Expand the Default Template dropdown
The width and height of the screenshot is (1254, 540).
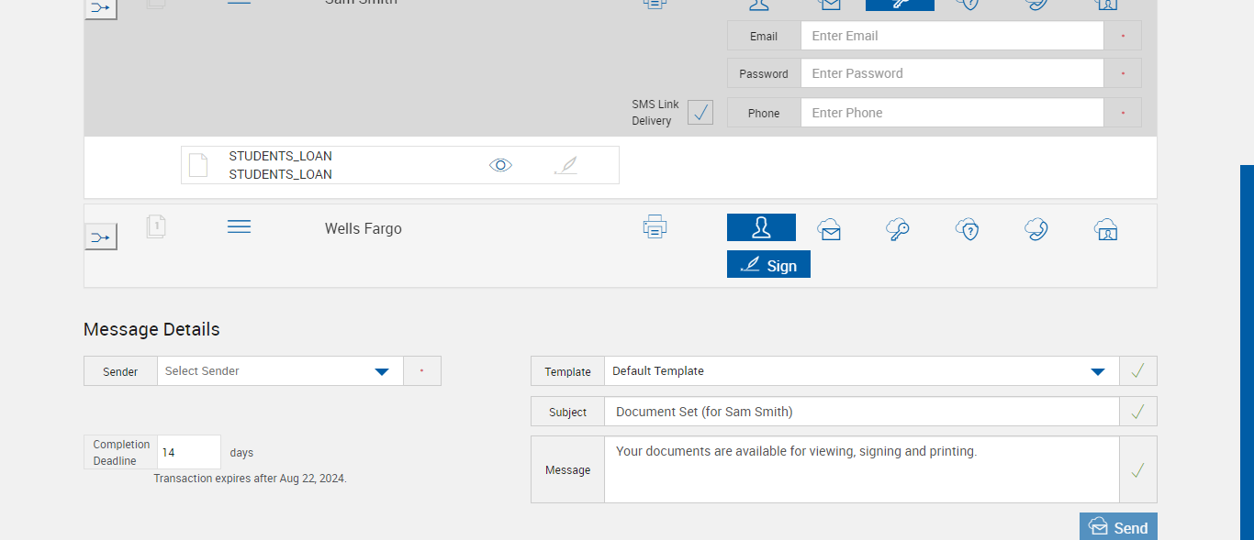[x=1097, y=371]
